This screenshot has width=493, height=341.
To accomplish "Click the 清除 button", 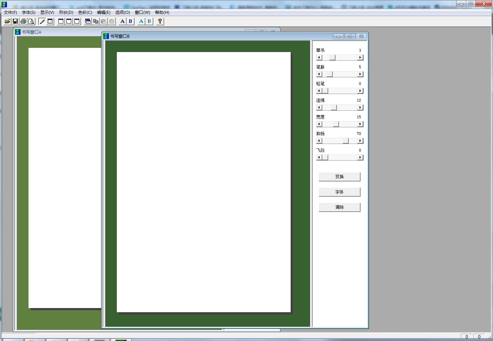I will 340,207.
